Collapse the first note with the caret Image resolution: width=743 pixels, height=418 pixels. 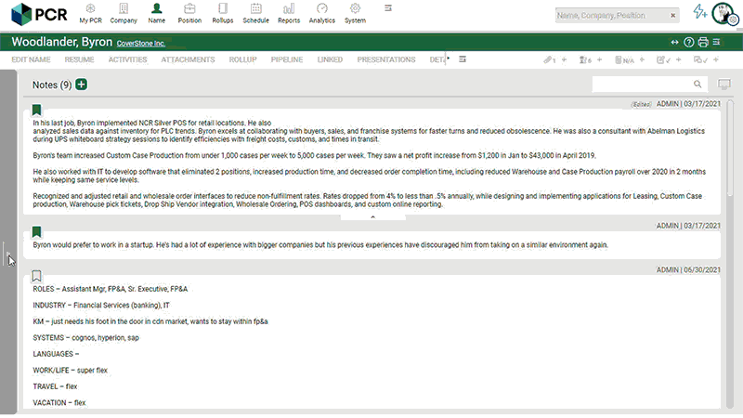click(x=373, y=217)
